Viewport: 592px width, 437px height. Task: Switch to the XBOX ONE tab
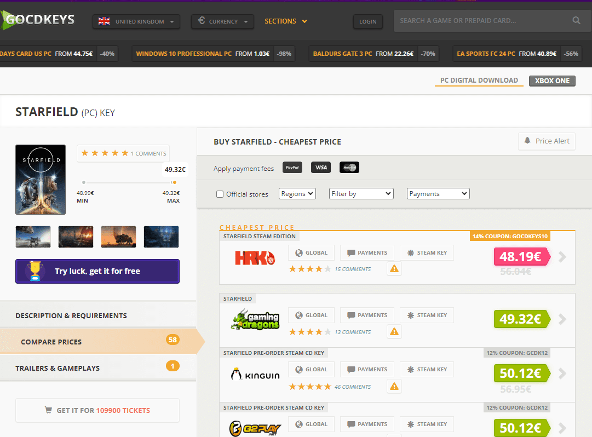click(x=552, y=81)
